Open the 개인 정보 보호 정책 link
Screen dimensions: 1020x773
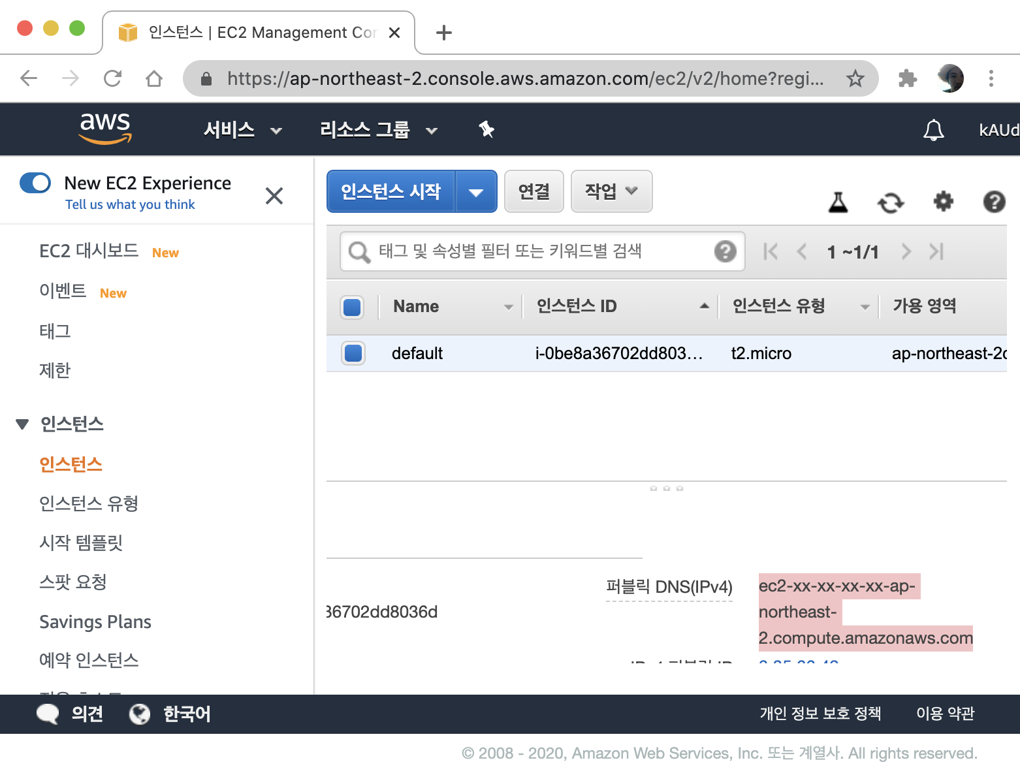(x=820, y=714)
